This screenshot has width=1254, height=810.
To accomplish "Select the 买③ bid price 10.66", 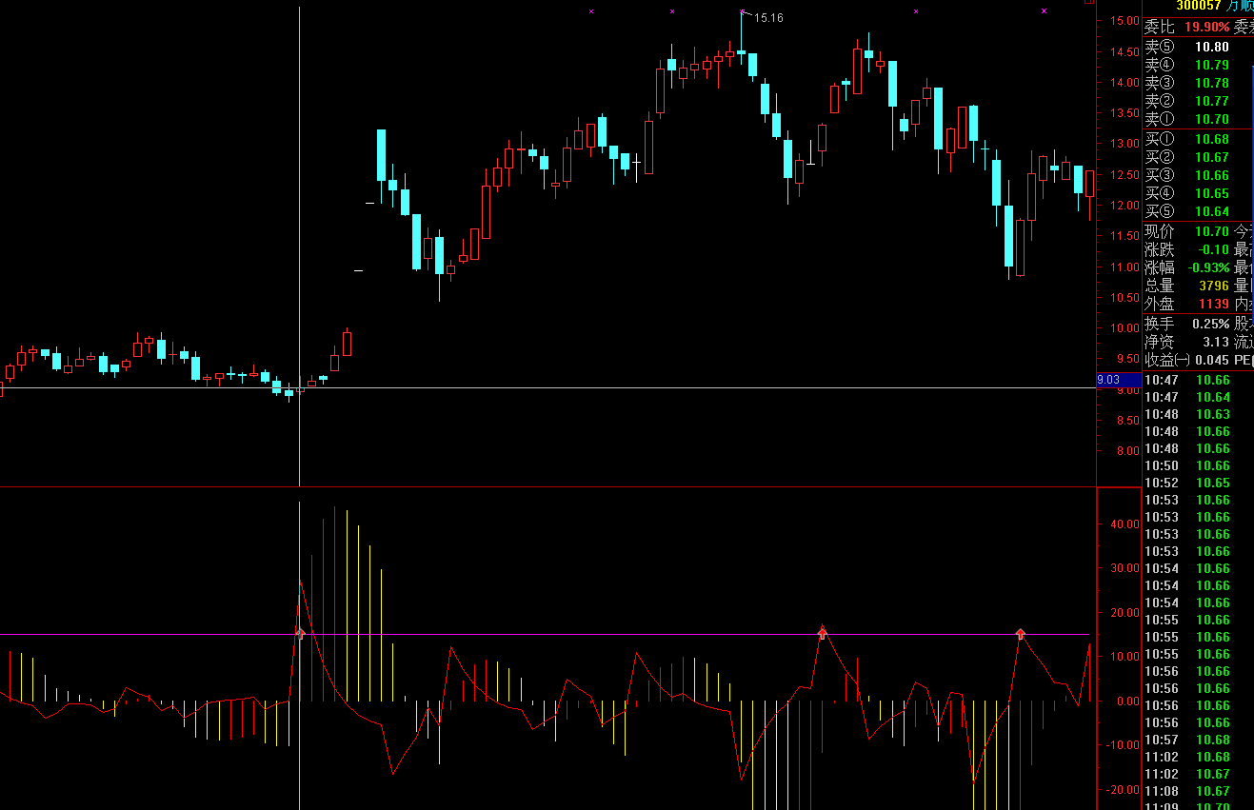I will click(1212, 175).
